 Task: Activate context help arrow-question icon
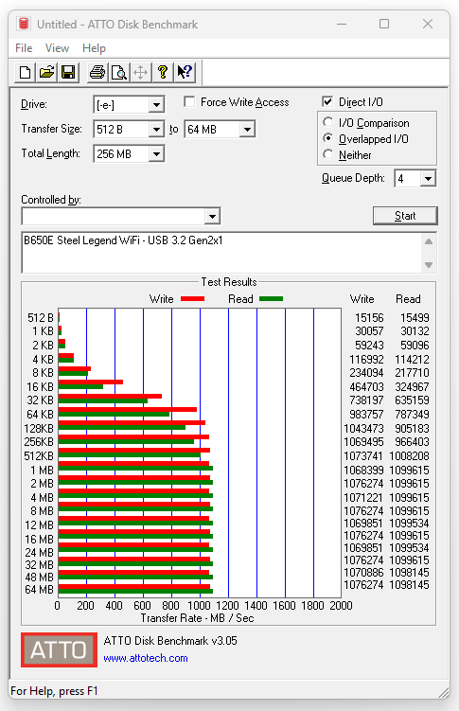185,73
